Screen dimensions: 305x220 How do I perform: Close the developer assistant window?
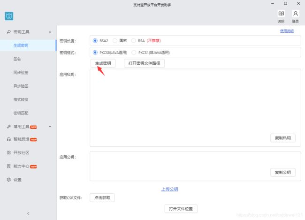(x=298, y=3)
